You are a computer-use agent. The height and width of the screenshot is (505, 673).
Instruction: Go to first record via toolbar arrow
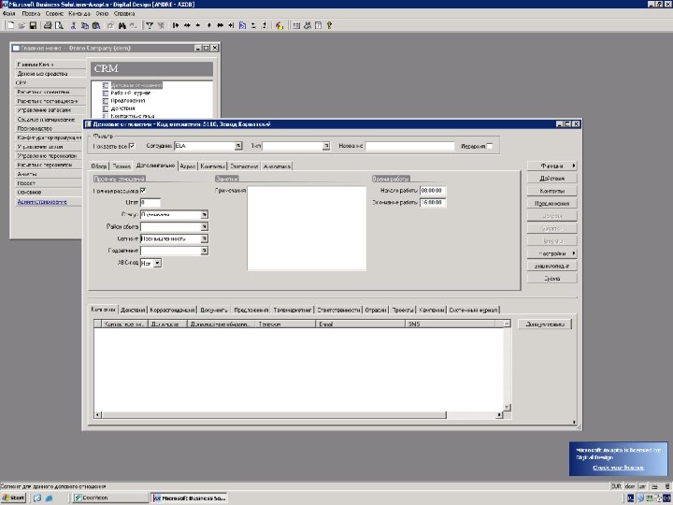[176, 26]
